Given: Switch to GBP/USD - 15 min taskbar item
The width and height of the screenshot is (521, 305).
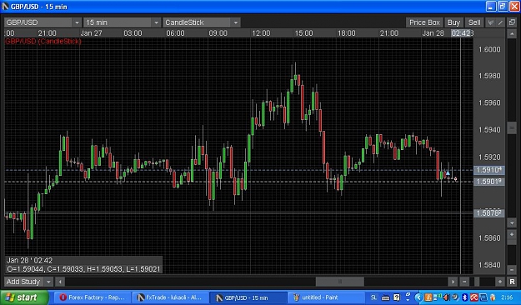Looking at the screenshot, I should click(248, 297).
